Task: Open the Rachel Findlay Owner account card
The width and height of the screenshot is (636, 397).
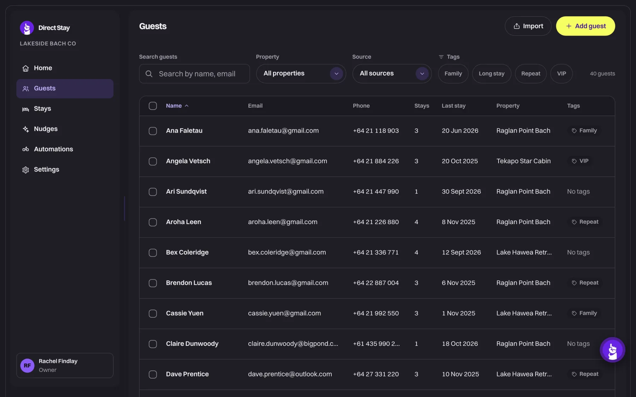Action: click(x=65, y=366)
